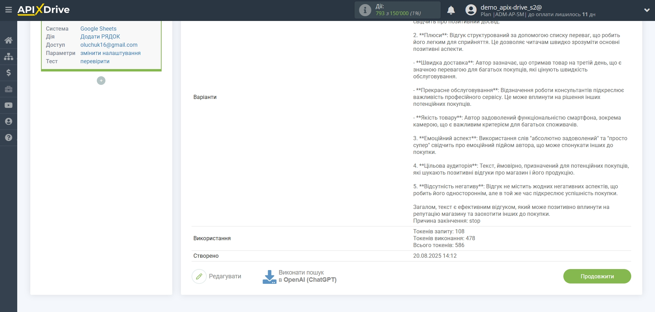Viewport: 655px width, 312px height.
Task: Open the user profile sidebar icon
Action: pyautogui.click(x=9, y=121)
